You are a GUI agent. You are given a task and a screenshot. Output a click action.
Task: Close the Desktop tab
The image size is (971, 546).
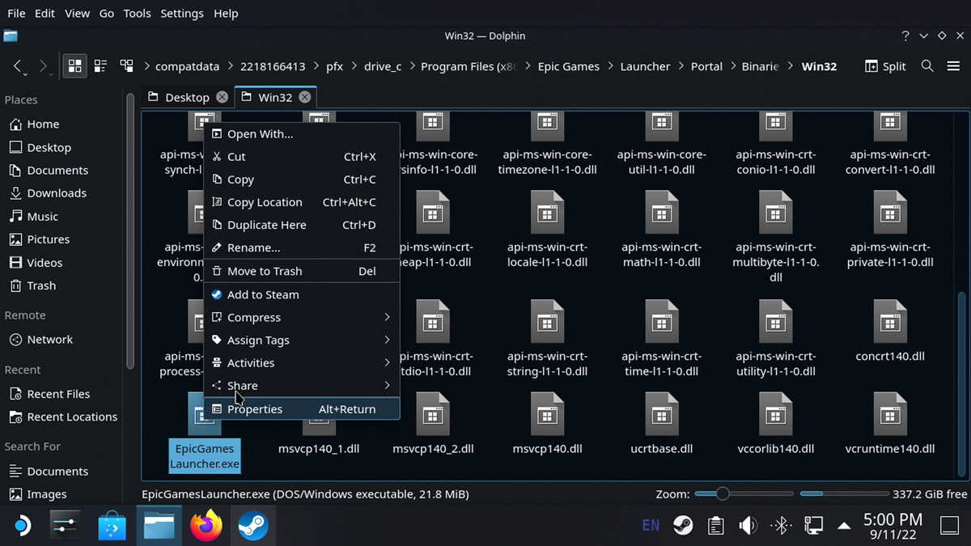pos(221,97)
